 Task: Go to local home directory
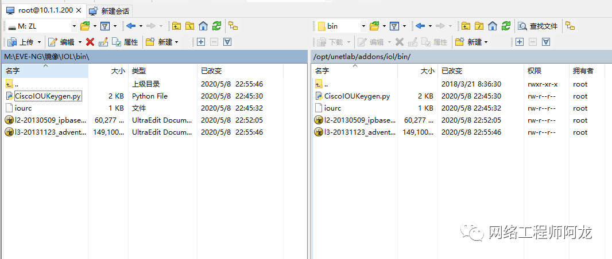click(203, 26)
